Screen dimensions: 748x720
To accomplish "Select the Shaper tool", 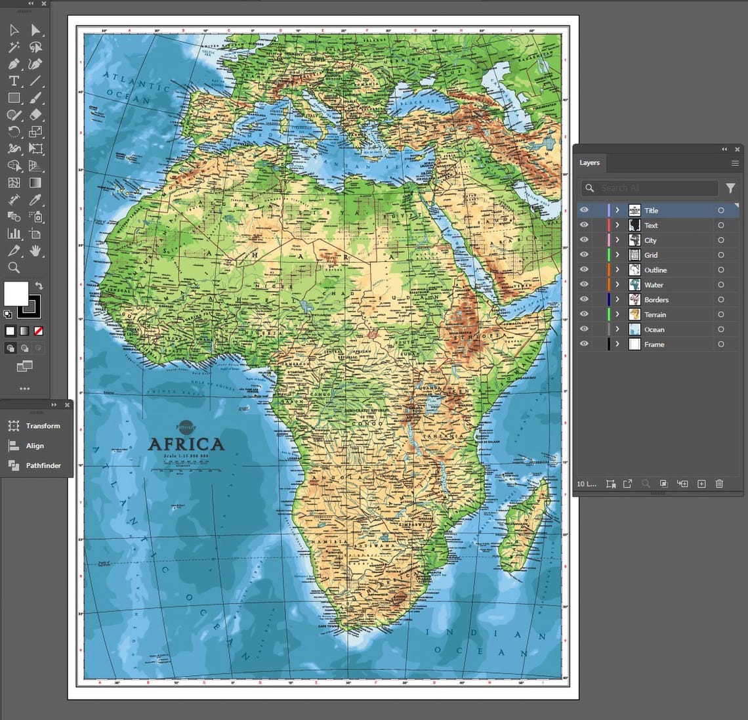I will tap(14, 115).
